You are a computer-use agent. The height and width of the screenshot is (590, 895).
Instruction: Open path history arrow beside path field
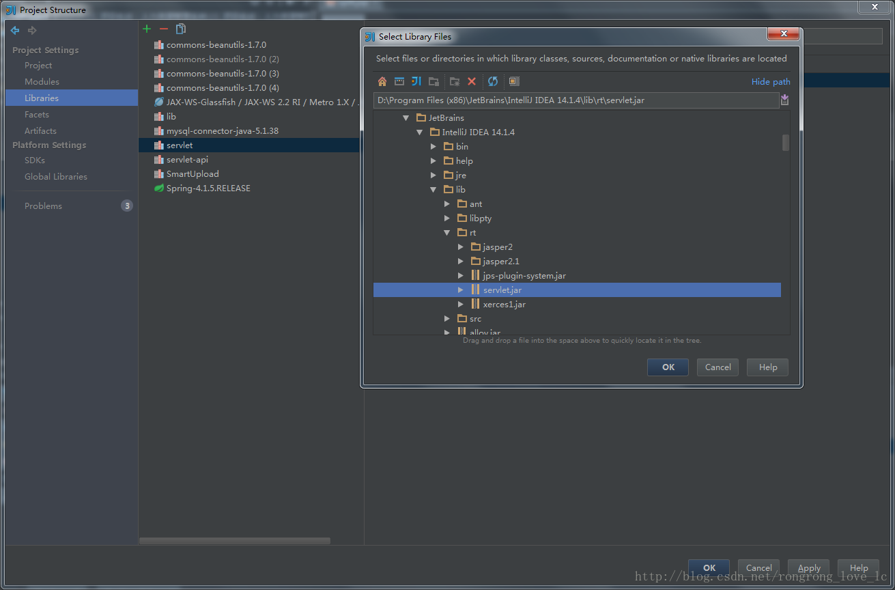point(785,100)
